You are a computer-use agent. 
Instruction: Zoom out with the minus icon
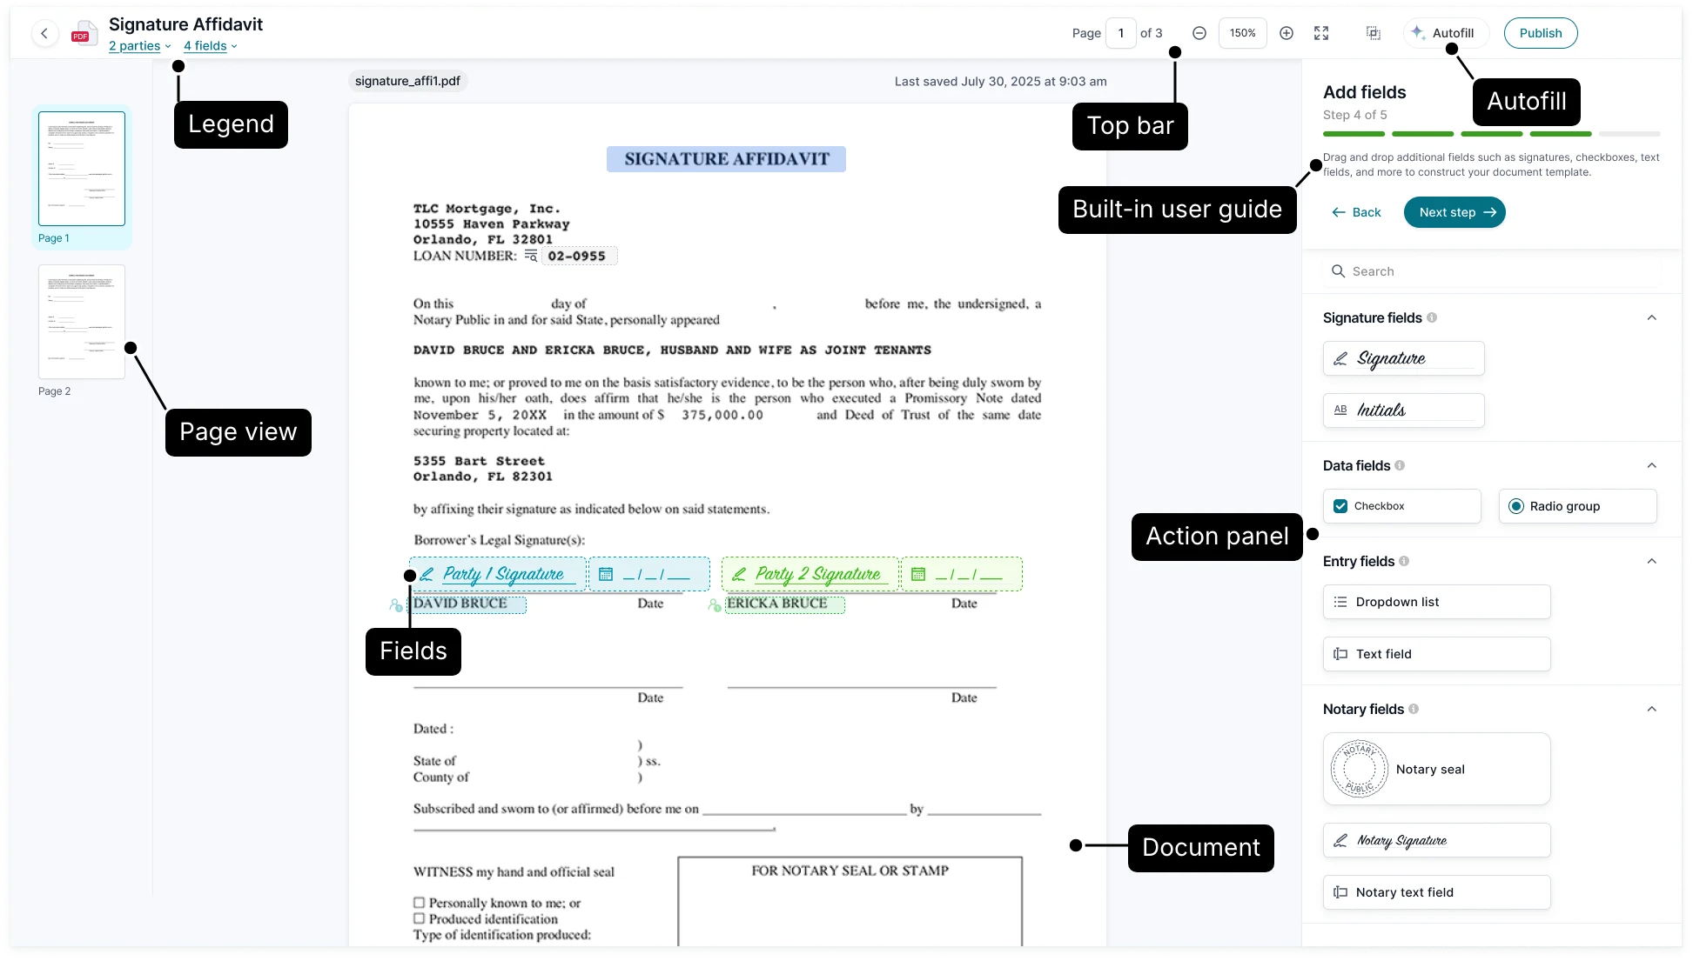(1199, 33)
